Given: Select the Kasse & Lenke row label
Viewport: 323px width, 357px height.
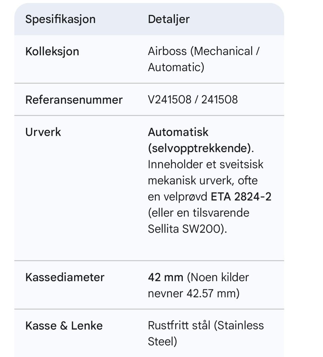Looking at the screenshot, I should (64, 326).
